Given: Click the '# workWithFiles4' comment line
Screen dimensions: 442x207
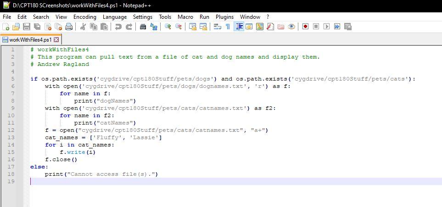Looking at the screenshot, I should [60, 50].
